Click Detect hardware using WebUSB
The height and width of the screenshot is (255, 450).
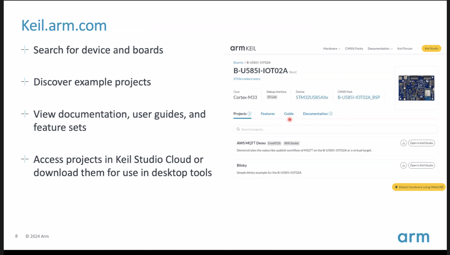click(x=419, y=187)
